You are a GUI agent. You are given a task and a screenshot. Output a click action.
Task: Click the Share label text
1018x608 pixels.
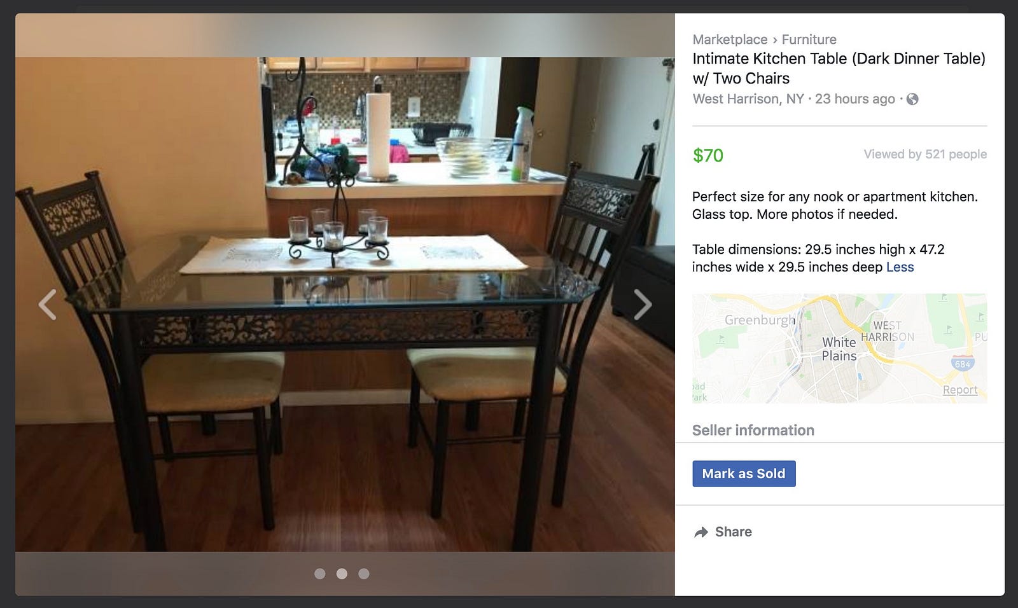point(733,532)
